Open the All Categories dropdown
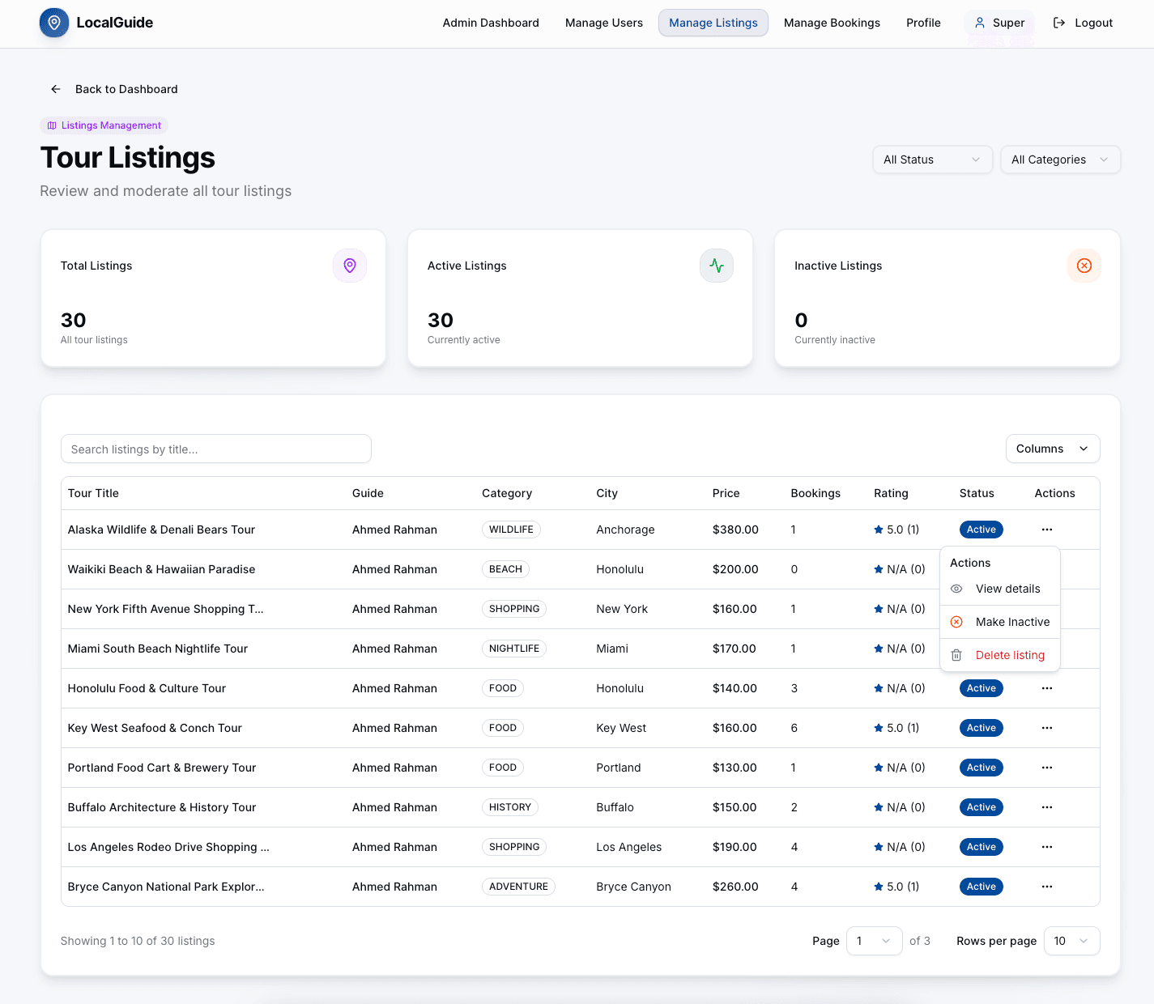 click(x=1060, y=160)
